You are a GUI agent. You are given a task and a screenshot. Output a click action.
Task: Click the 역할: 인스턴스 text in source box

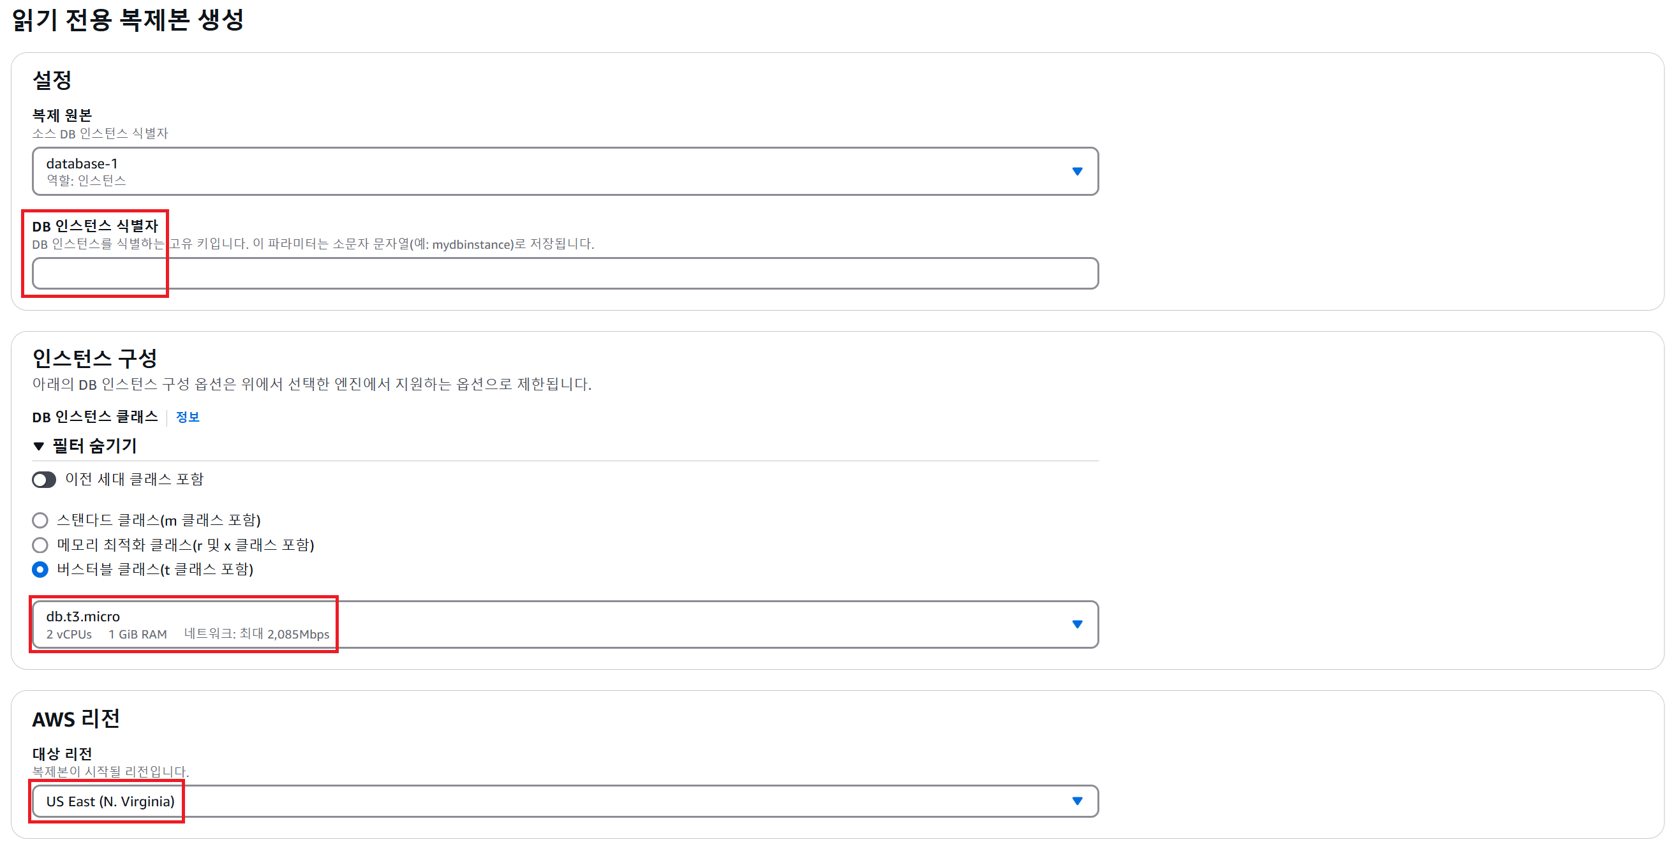[x=86, y=181]
